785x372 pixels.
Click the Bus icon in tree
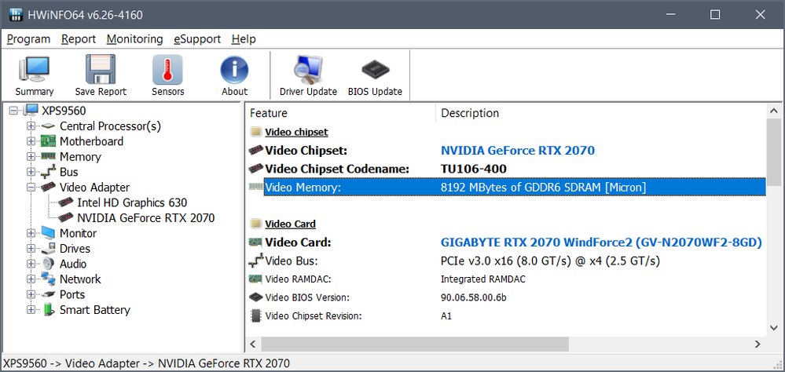pos(48,172)
